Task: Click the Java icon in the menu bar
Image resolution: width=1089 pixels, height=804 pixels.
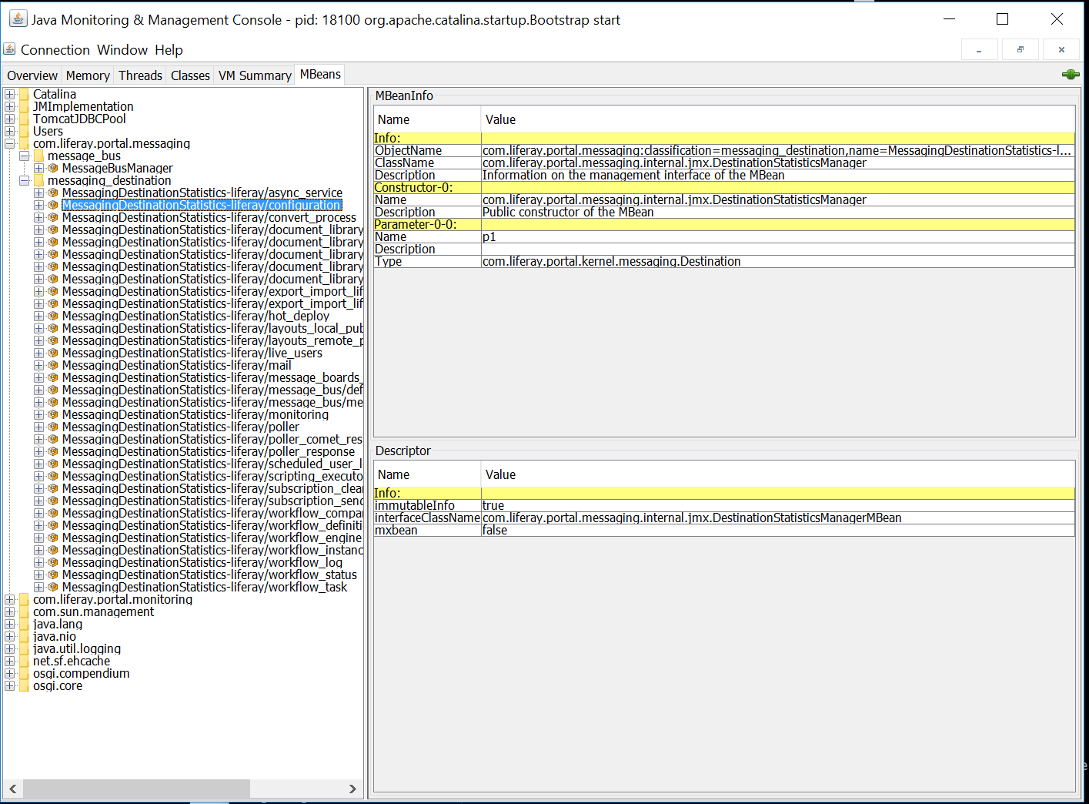Action: [x=9, y=49]
